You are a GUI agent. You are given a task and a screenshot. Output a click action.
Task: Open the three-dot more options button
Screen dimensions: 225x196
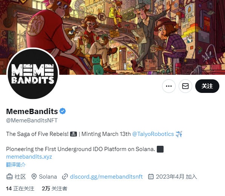point(169,86)
